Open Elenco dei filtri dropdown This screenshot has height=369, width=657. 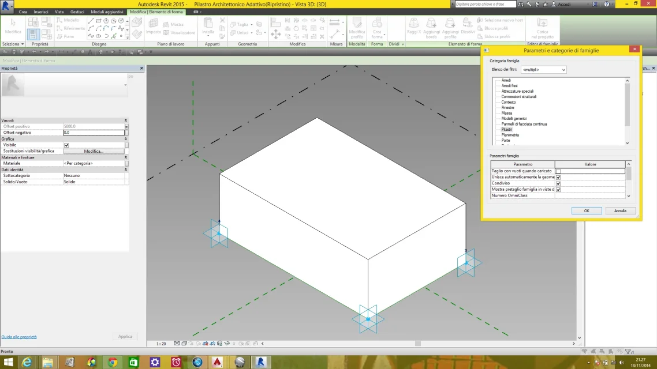pyautogui.click(x=543, y=70)
